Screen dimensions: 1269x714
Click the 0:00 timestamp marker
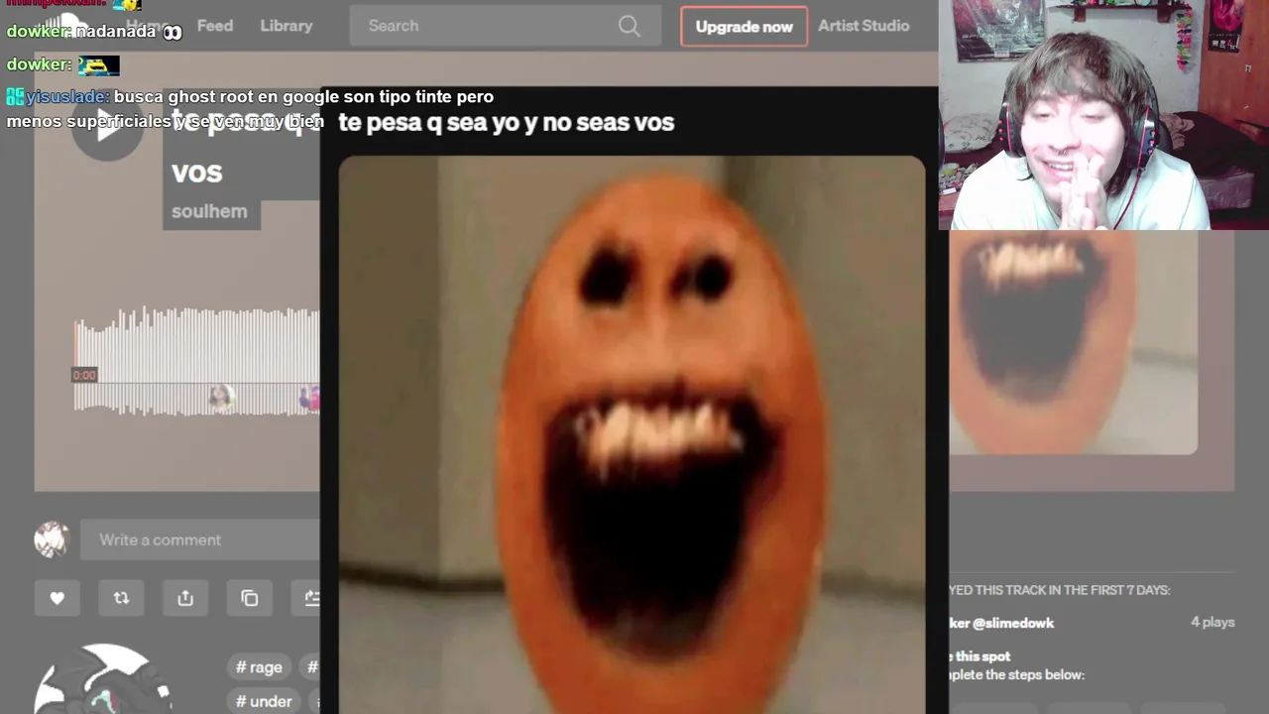click(x=84, y=375)
